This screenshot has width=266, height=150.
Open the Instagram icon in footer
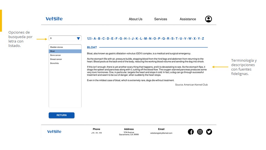pos(200,132)
